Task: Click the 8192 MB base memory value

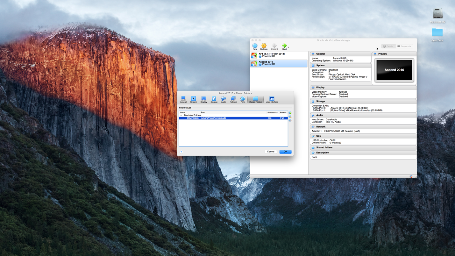Action: click(x=333, y=70)
